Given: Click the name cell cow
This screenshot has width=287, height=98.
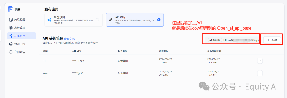Looking at the screenshot, I should point(45,73).
